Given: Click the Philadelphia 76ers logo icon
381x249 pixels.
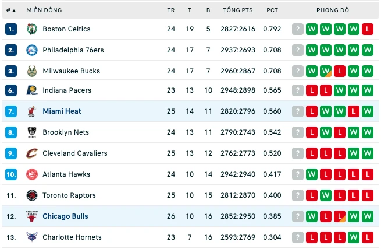Looking at the screenshot, I should point(32,50).
